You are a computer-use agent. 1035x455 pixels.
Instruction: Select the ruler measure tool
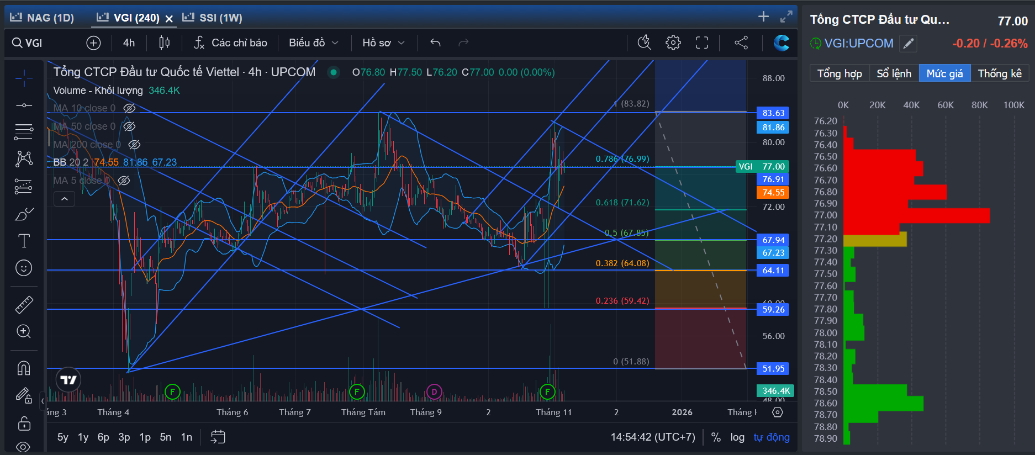pyautogui.click(x=24, y=304)
